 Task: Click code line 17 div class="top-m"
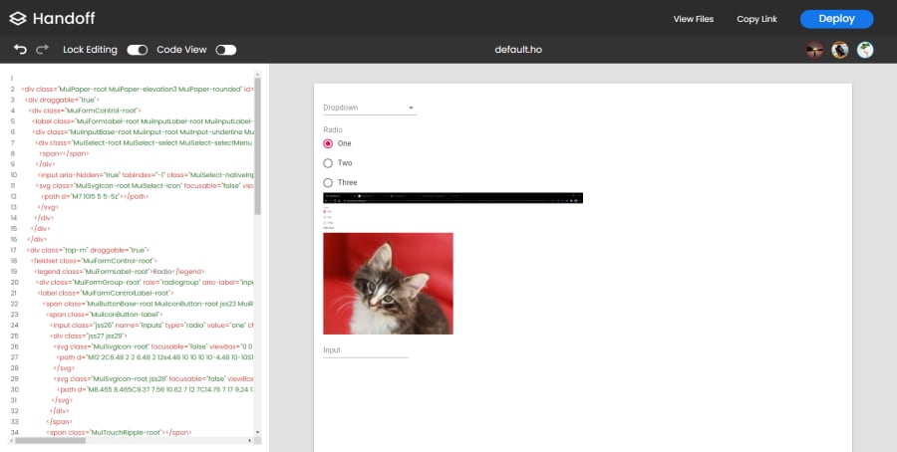coord(88,250)
